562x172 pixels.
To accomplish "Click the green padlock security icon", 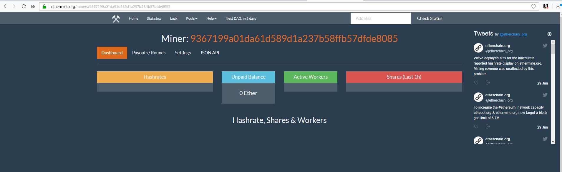I will click(44, 6).
